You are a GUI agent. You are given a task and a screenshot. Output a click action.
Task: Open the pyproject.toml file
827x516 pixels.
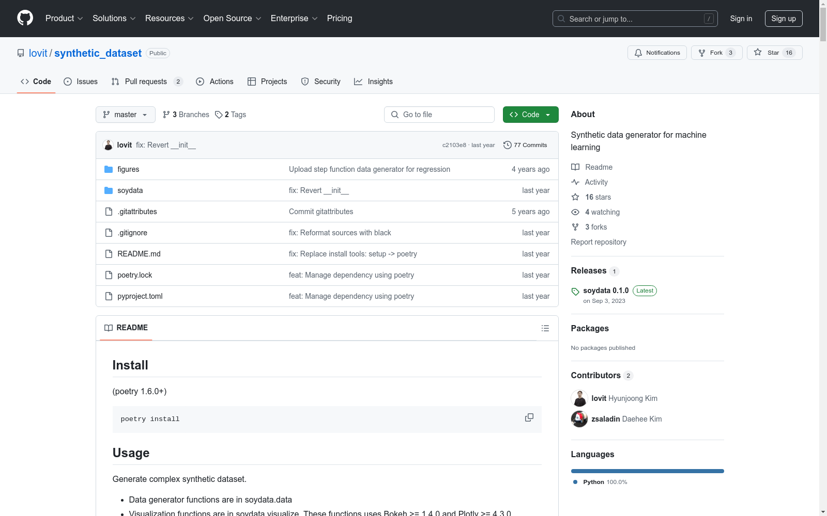point(140,296)
